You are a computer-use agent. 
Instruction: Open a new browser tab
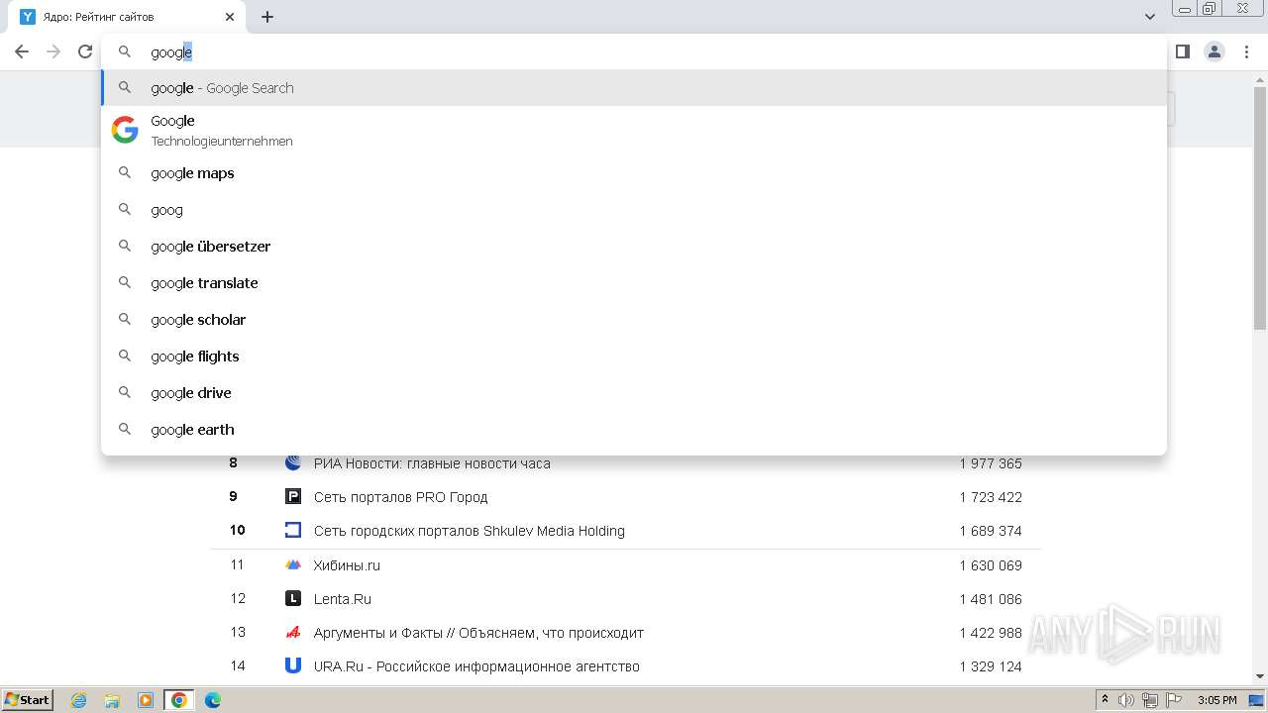pyautogui.click(x=267, y=17)
